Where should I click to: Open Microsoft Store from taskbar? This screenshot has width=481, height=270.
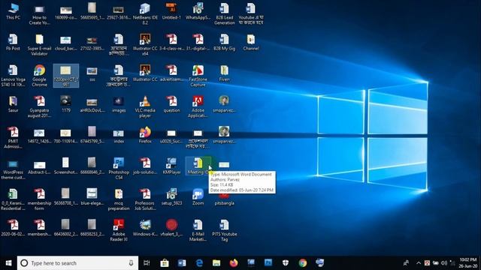point(165,263)
